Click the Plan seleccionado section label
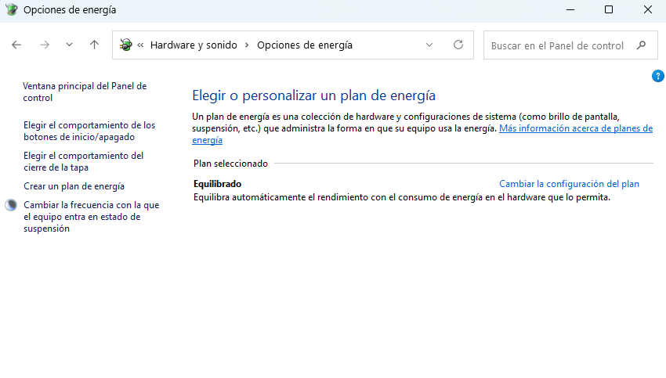Screen dimensions: 666x378 pyautogui.click(x=230, y=164)
